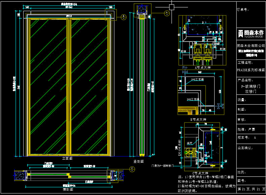This screenshot has width=266, height=195.
Task: Select the PRAISE系列标准图 project name text
Action: 251,70
